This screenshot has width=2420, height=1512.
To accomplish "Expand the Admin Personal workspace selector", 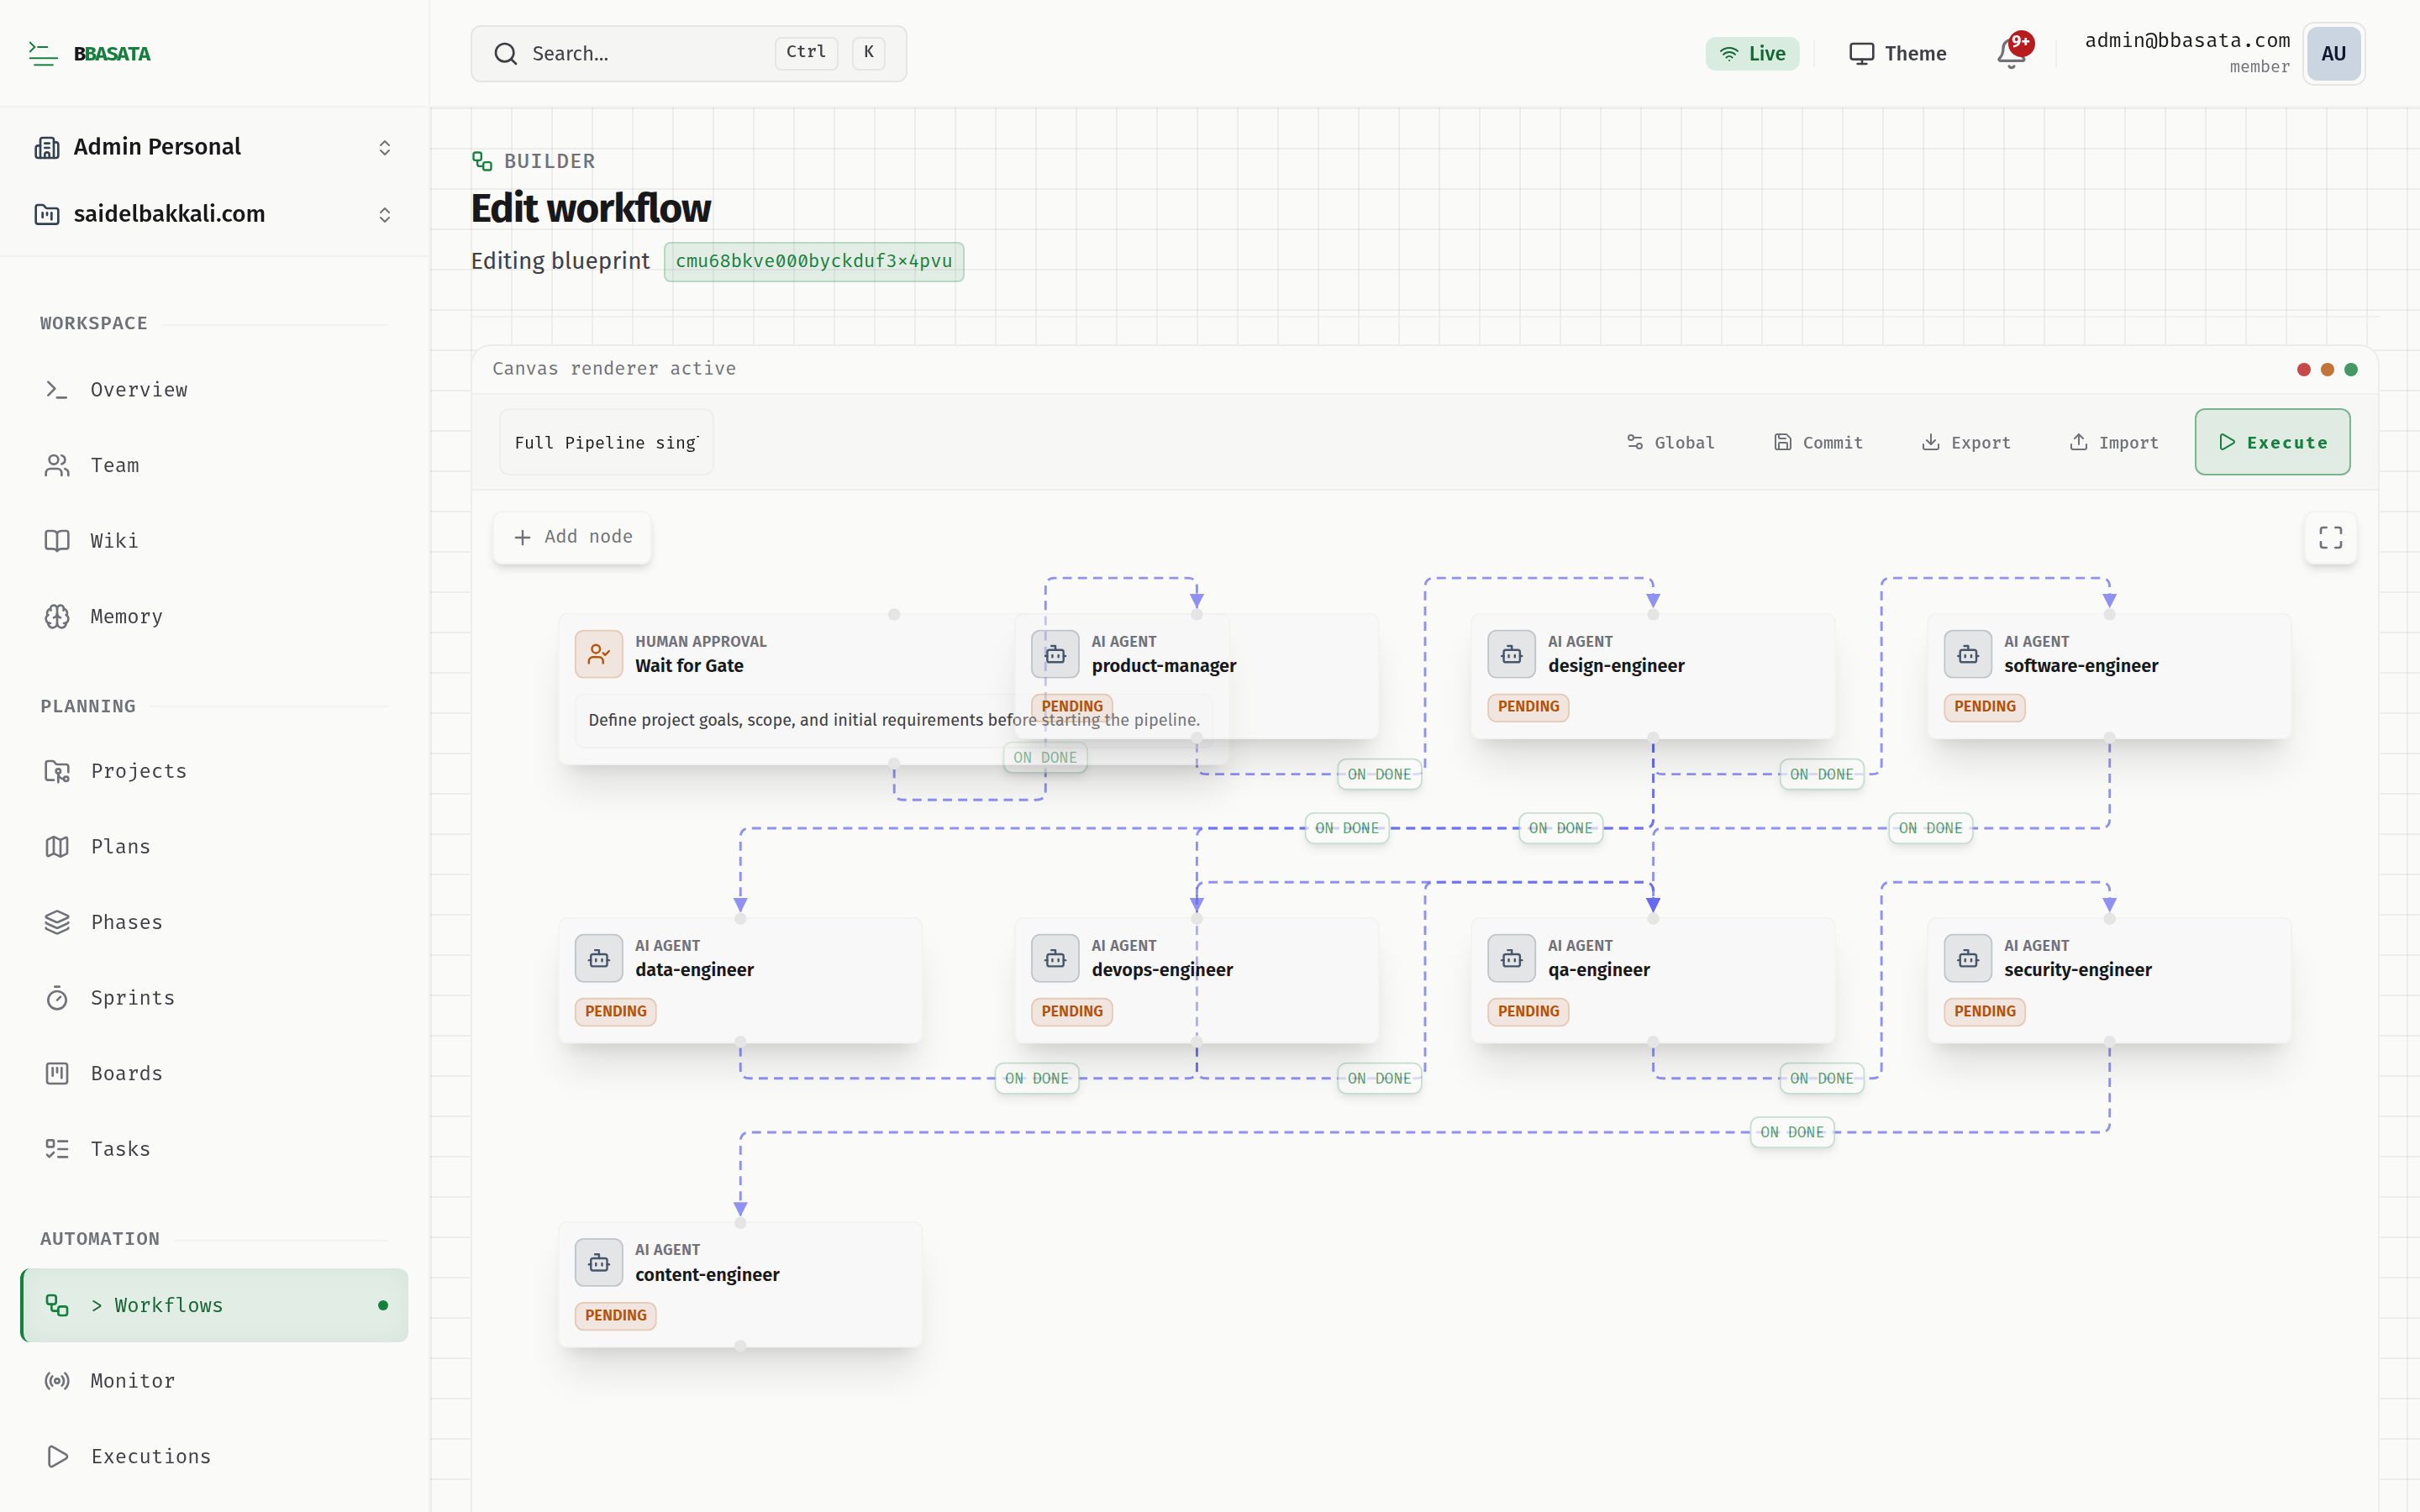I will [x=214, y=147].
